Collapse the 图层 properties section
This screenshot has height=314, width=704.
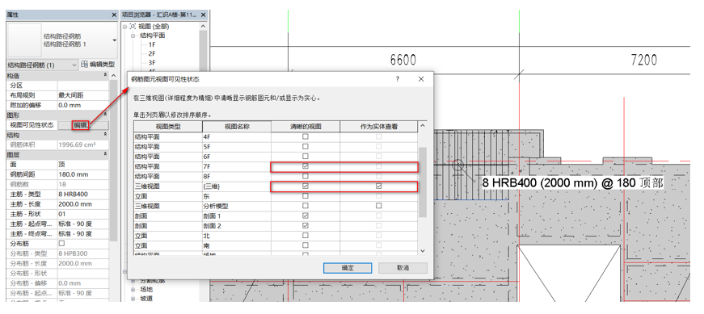coord(106,154)
